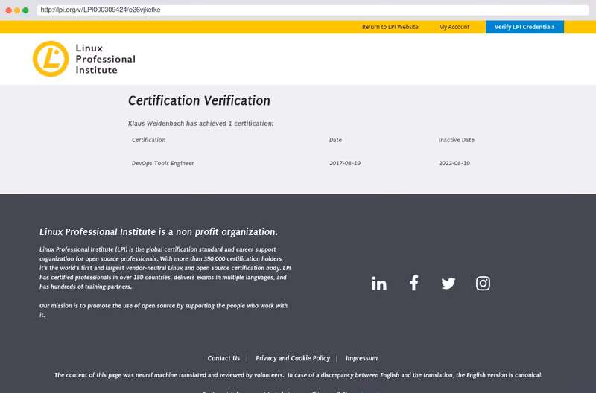
Task: Click the inactive date 2022-08-19
Action: click(454, 163)
